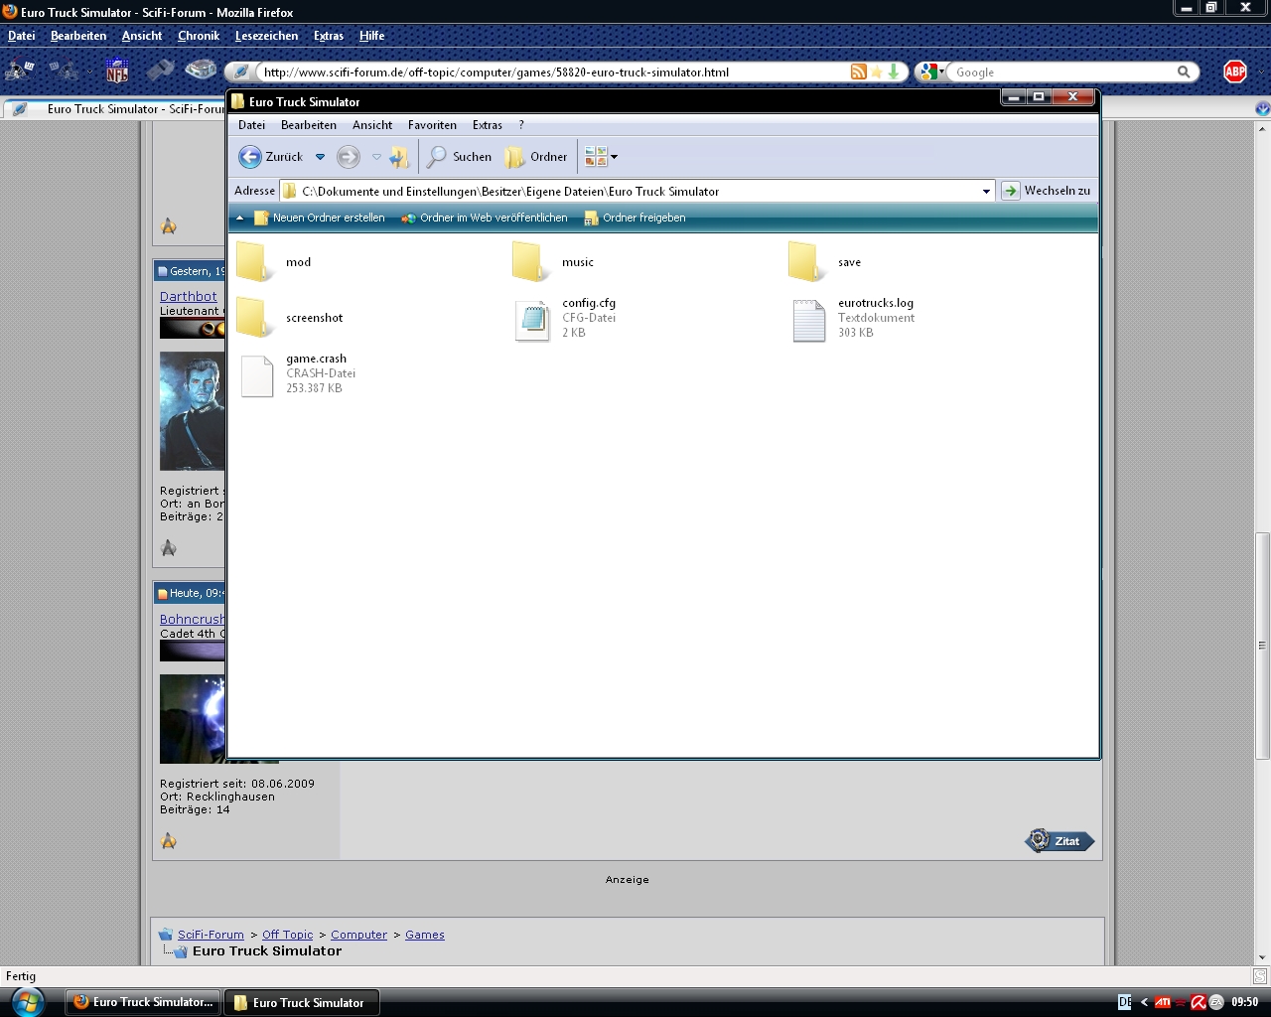Open the Lesezeichen menu in Firefox
The height and width of the screenshot is (1017, 1271).
coord(266,36)
